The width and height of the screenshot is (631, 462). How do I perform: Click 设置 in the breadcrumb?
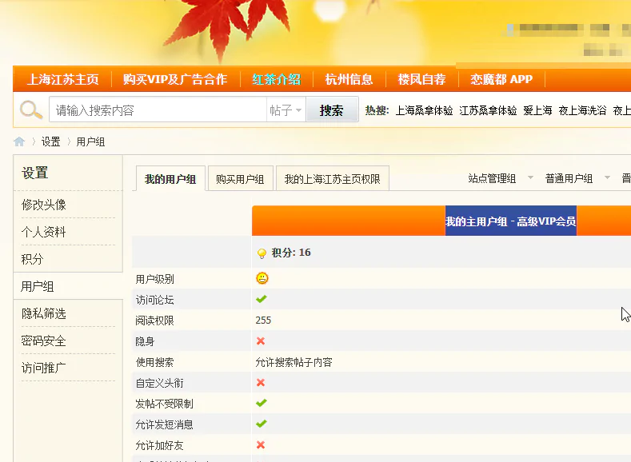pyautogui.click(x=50, y=141)
